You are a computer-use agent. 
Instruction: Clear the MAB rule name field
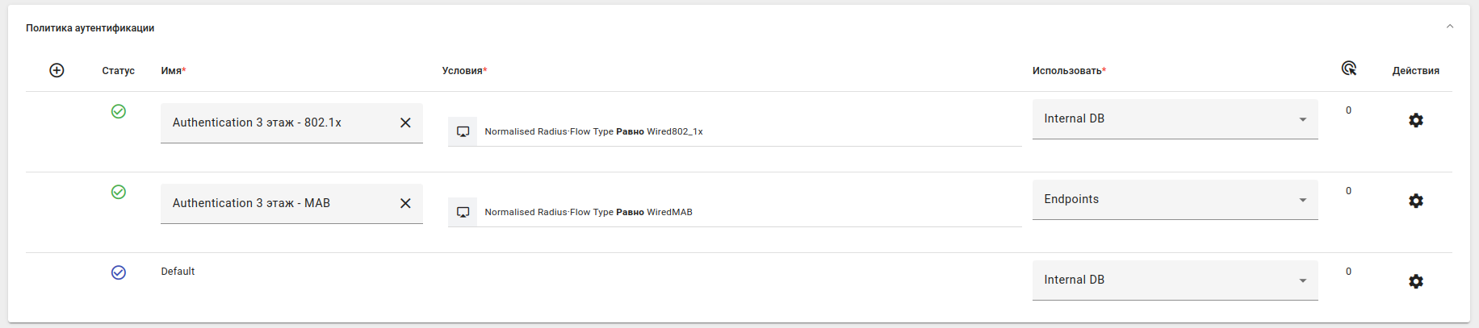(x=405, y=203)
